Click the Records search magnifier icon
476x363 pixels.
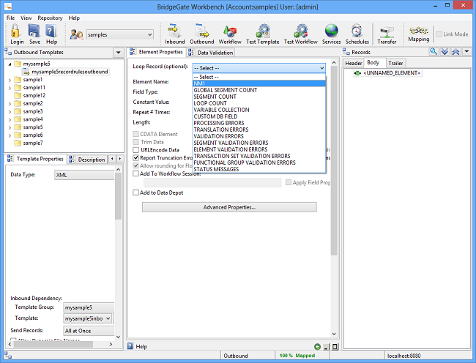434,51
